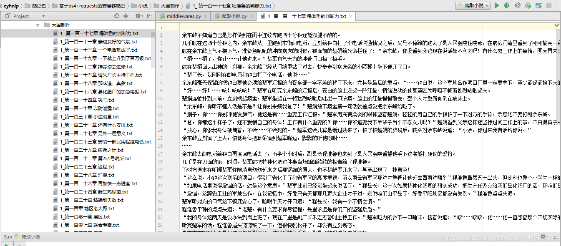561x246 pixels.
Task: Select file 第一百二十四章 野生鸡枞菌.txt
Action: (91, 192)
